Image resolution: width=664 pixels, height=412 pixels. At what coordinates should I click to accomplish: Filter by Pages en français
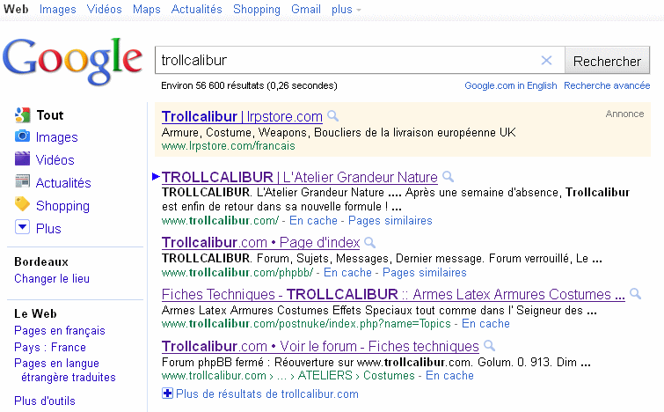coord(60,331)
